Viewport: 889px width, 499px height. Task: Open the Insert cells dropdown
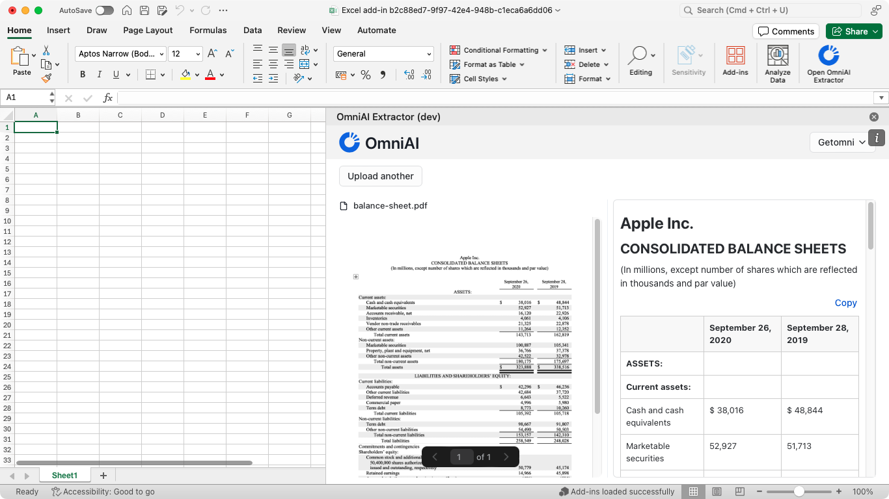(585, 50)
